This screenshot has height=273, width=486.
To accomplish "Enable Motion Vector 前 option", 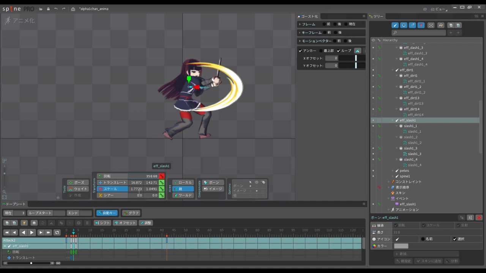I will coord(335,41).
